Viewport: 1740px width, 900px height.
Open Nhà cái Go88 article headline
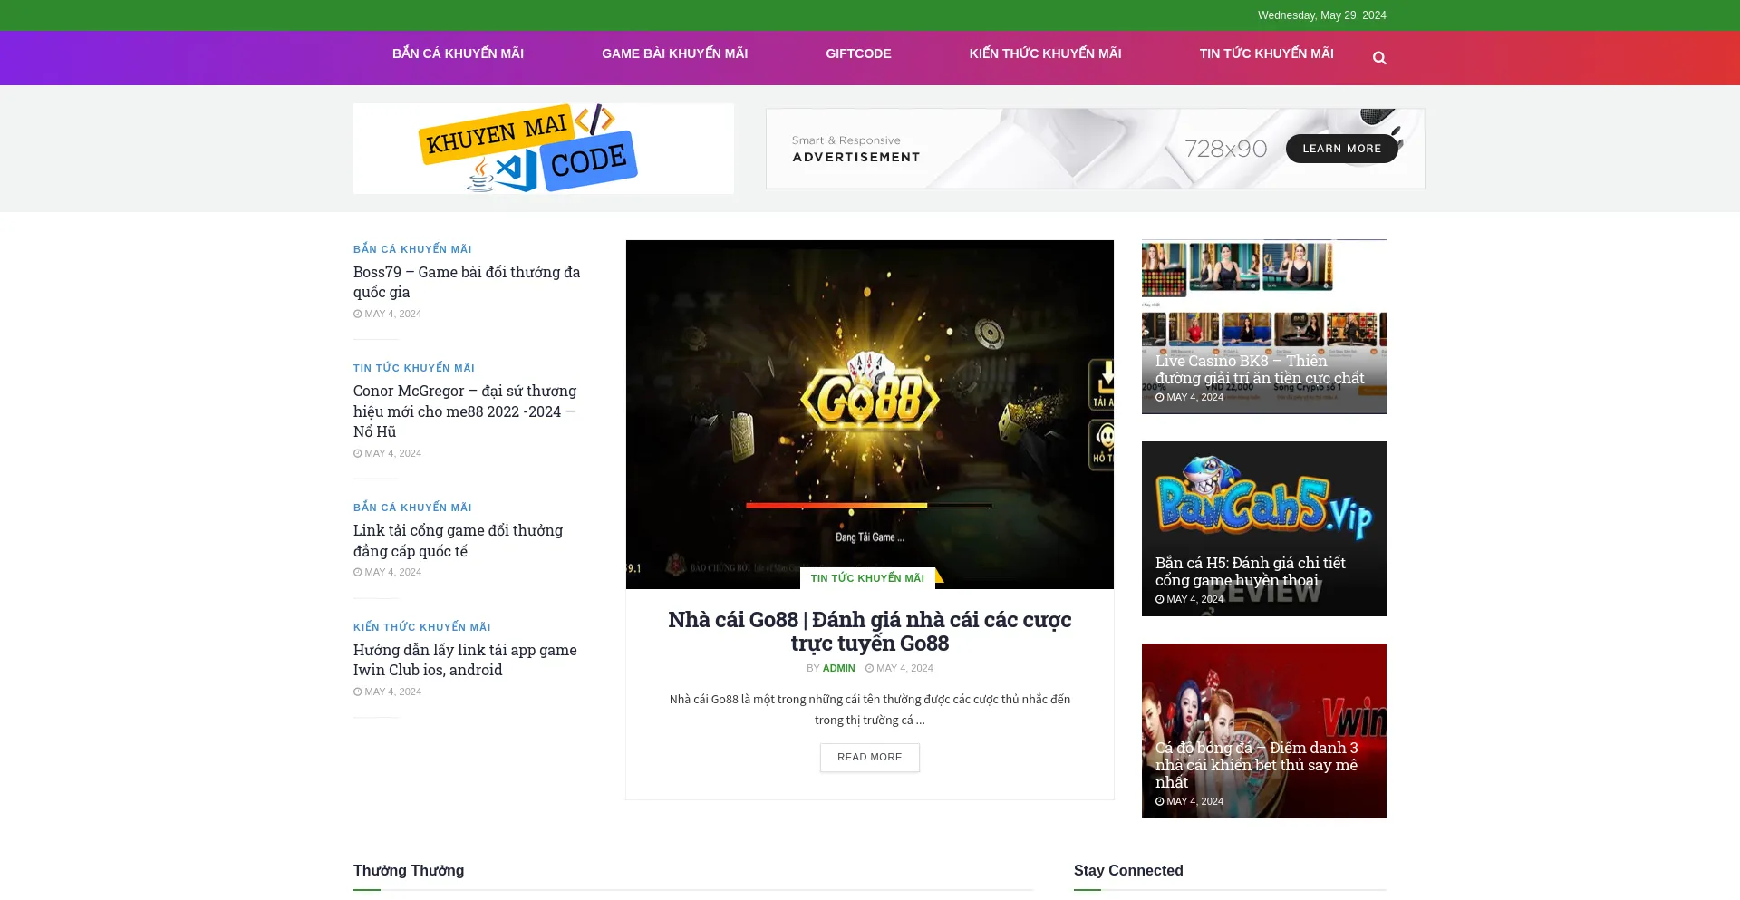pos(870,632)
